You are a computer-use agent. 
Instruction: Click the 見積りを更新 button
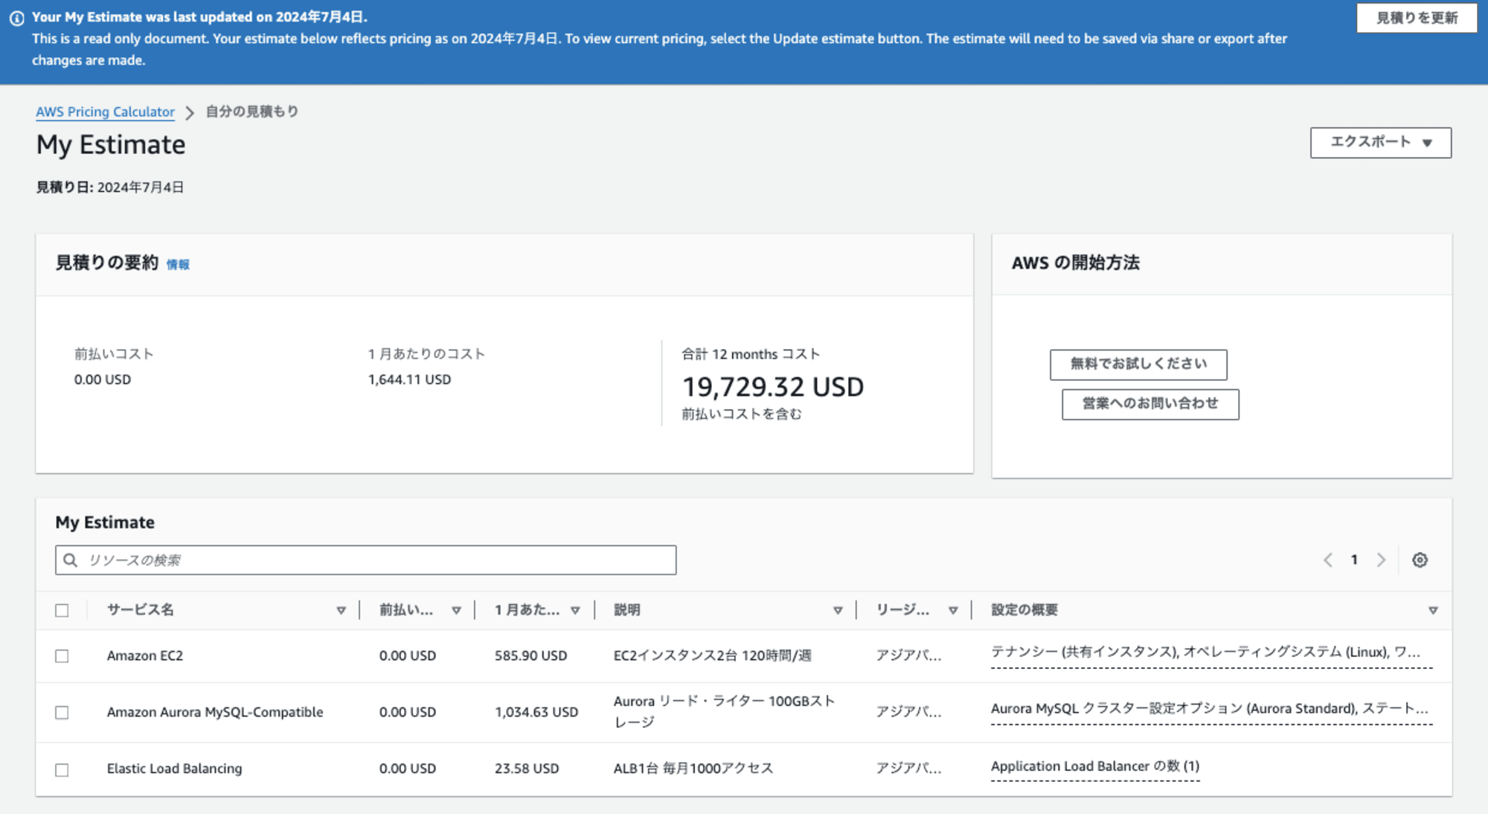click(x=1417, y=18)
